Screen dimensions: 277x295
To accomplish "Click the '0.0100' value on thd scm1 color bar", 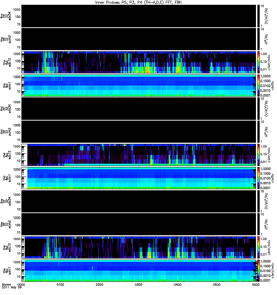I will [265, 178].
